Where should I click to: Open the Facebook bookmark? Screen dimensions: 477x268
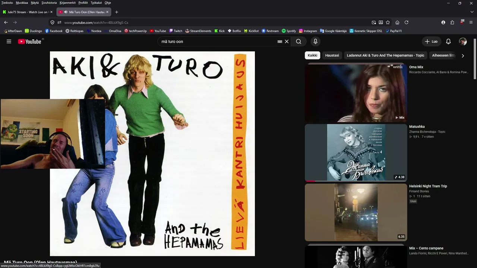pos(54,31)
